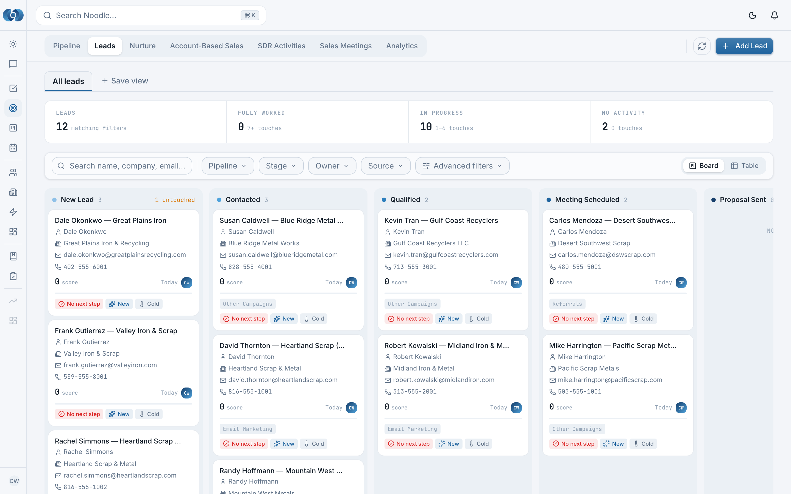Screen dimensions: 791x494
Task: Open Kevin Tran — Gulf Coast Recyclers card
Action: (x=453, y=270)
